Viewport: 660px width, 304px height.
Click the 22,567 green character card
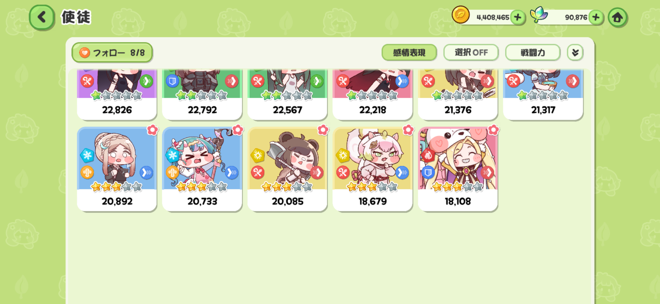(x=287, y=94)
